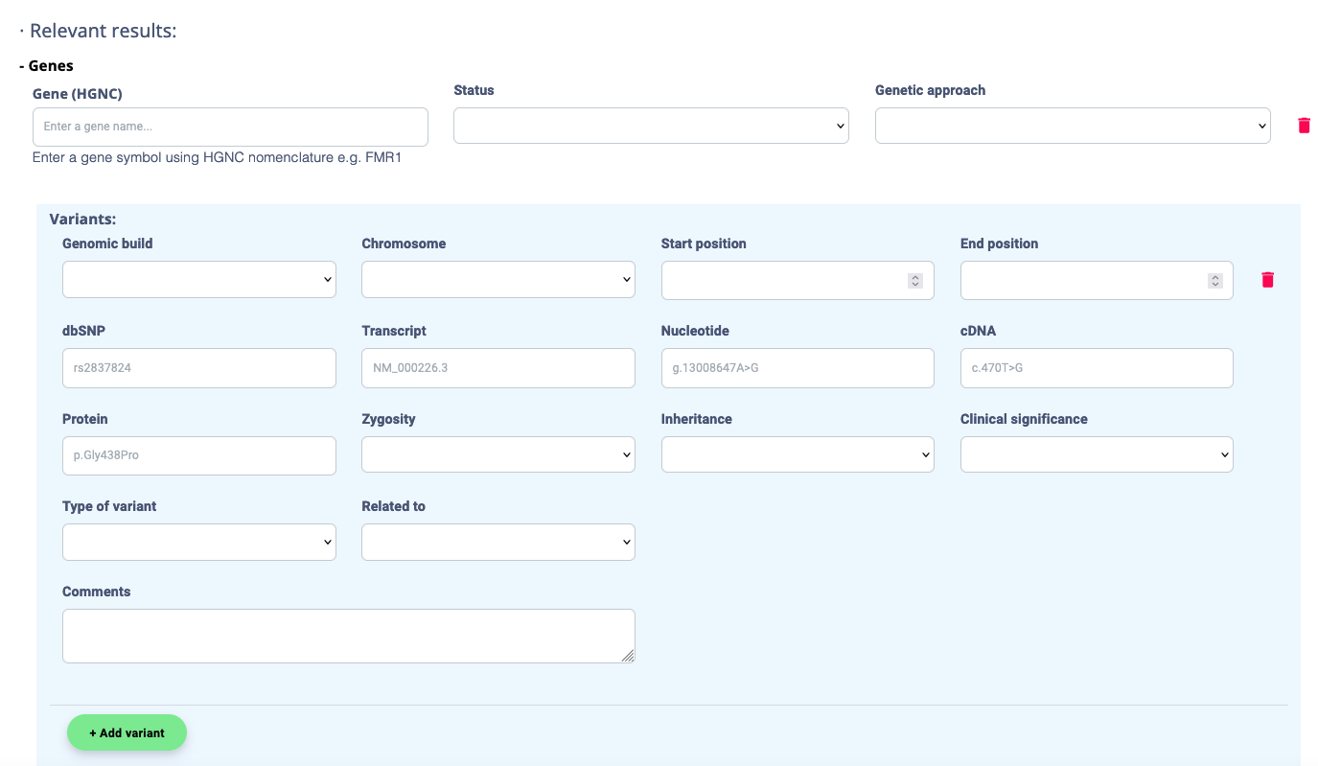Image resolution: width=1318 pixels, height=766 pixels.
Task: Open the Related to dropdown
Action: [x=497, y=542]
